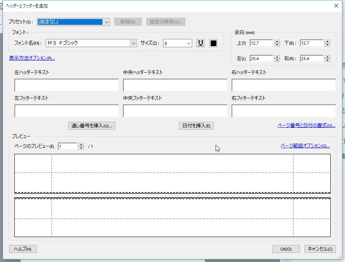Click the footer preview area
345x262 pixels.
click(x=172, y=217)
